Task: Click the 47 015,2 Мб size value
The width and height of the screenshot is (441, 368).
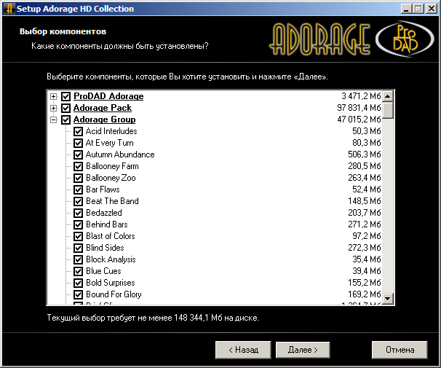Action: [359, 120]
